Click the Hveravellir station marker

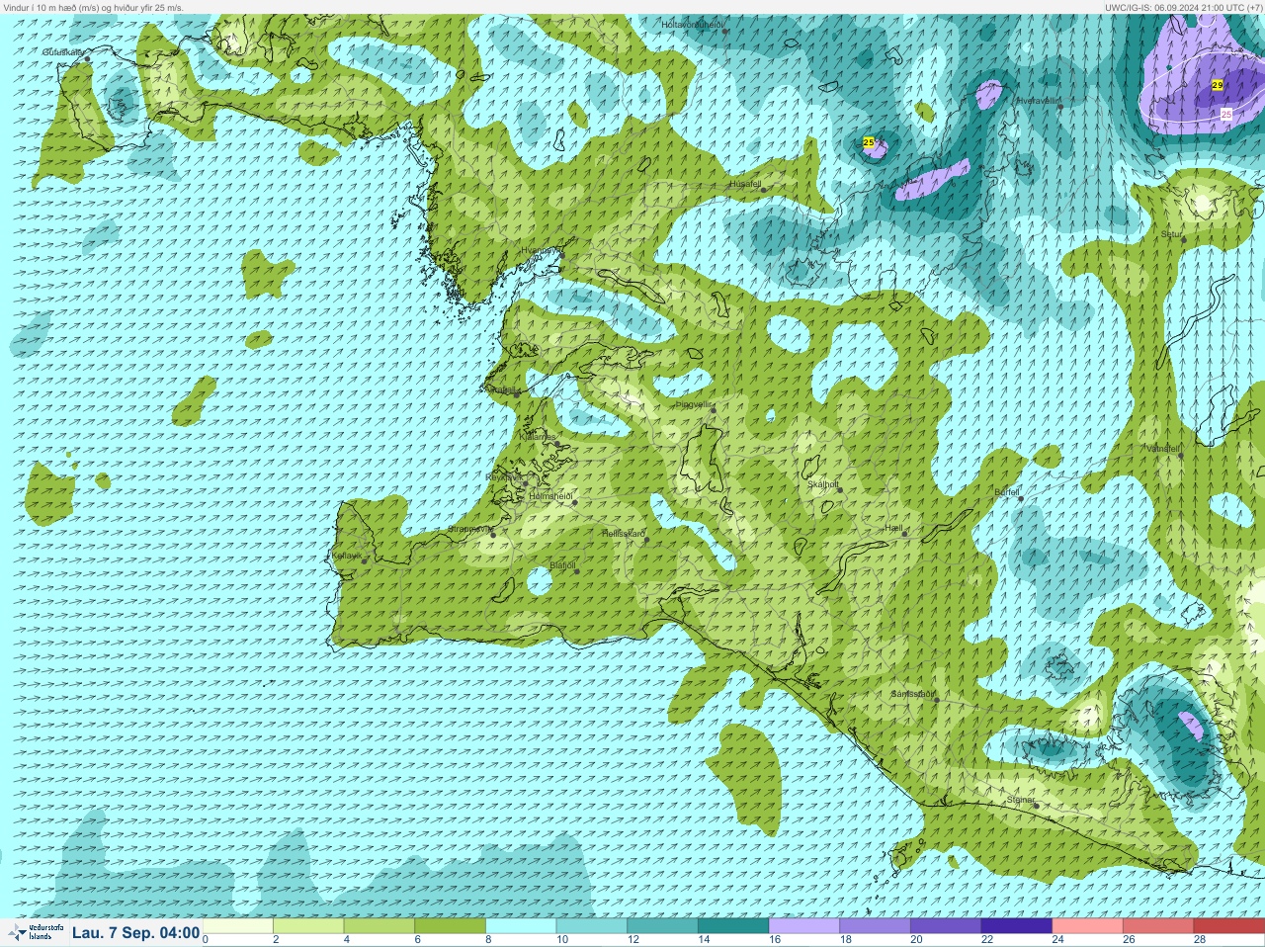click(1059, 107)
